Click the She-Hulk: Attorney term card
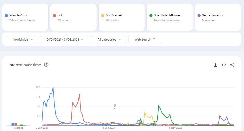 (170, 17)
